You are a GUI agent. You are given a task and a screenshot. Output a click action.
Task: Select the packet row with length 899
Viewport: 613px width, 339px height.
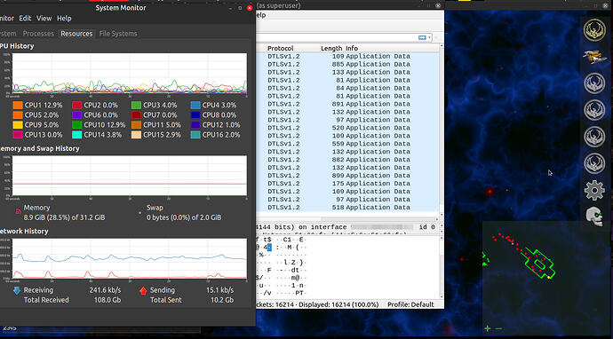pos(347,176)
